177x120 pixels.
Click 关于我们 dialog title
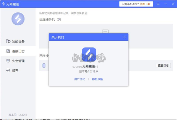click(x=58, y=37)
